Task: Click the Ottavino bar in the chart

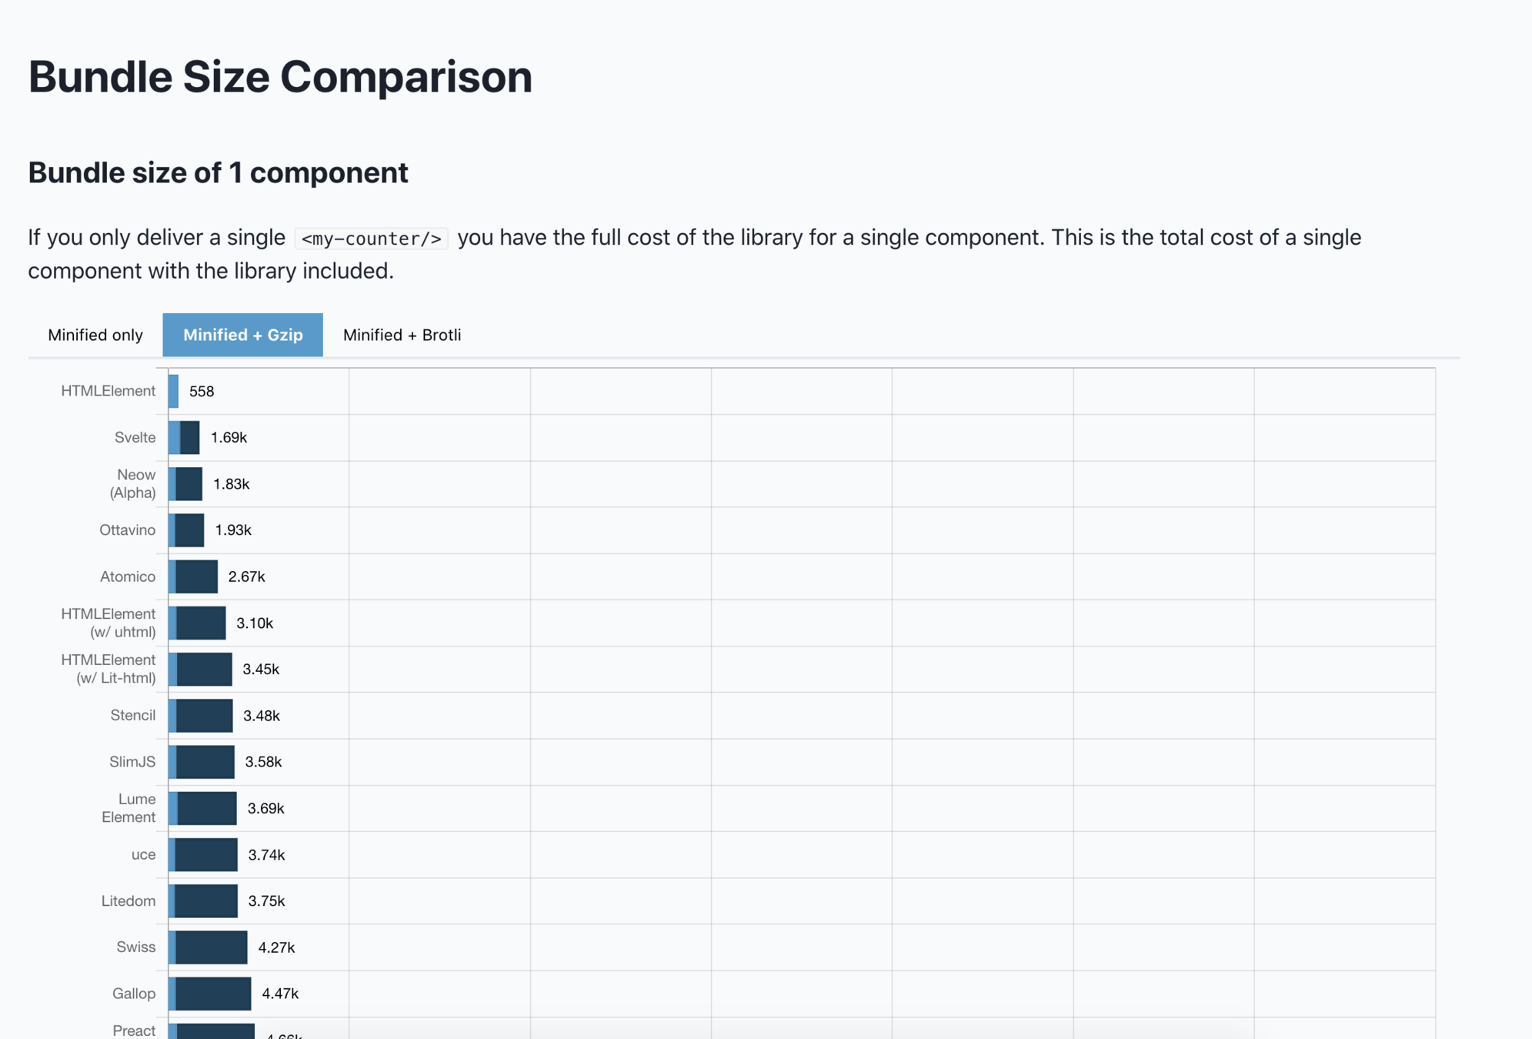Action: (188, 530)
